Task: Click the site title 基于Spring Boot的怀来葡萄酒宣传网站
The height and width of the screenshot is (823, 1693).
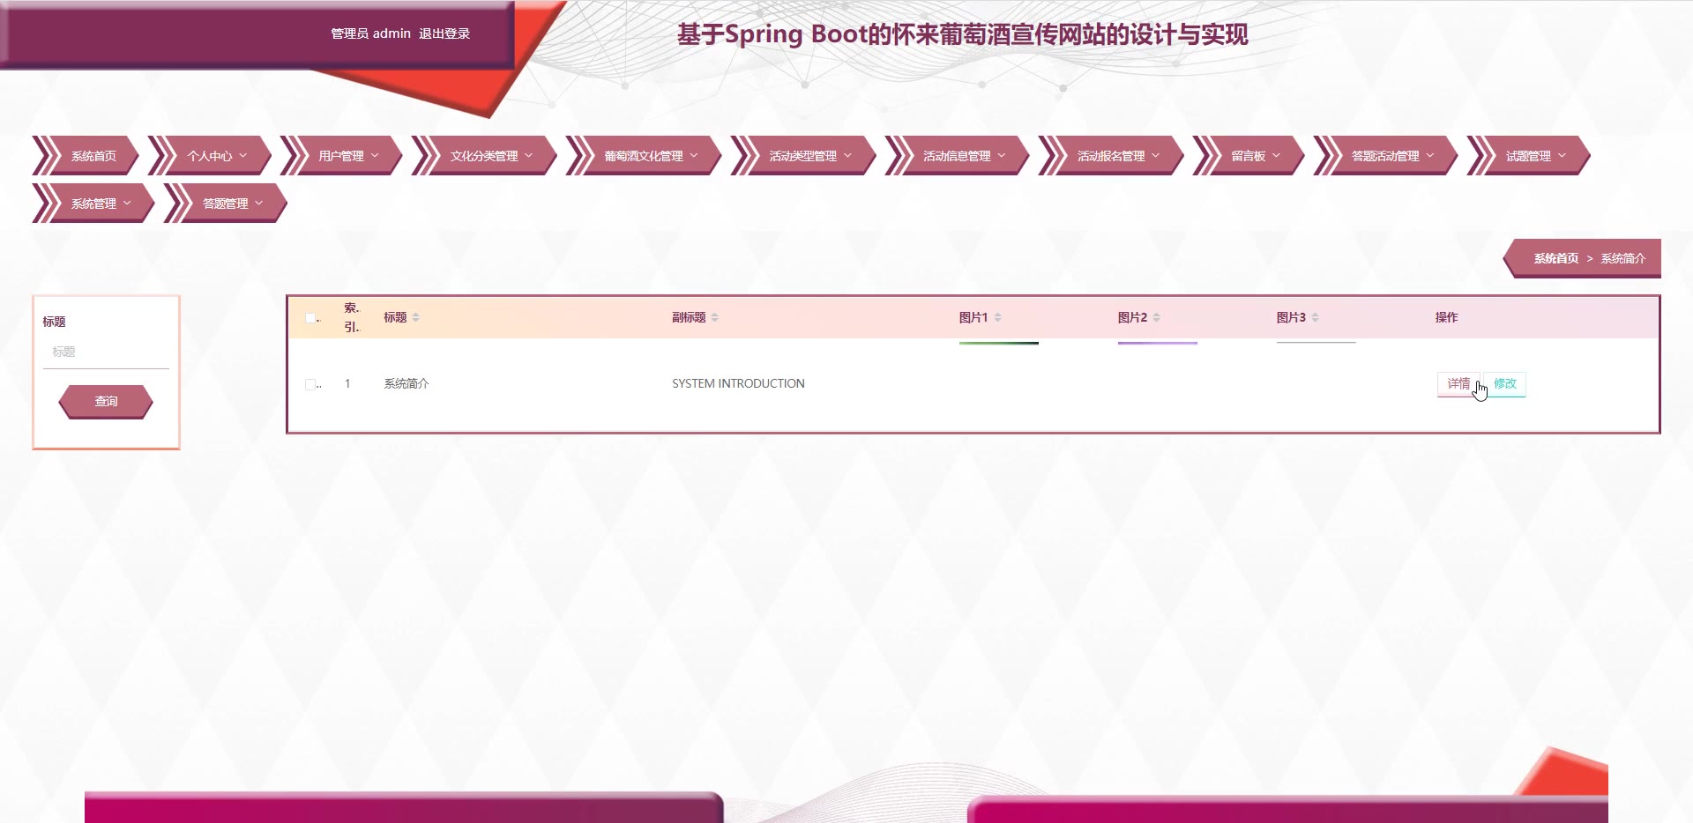Action: click(x=963, y=34)
